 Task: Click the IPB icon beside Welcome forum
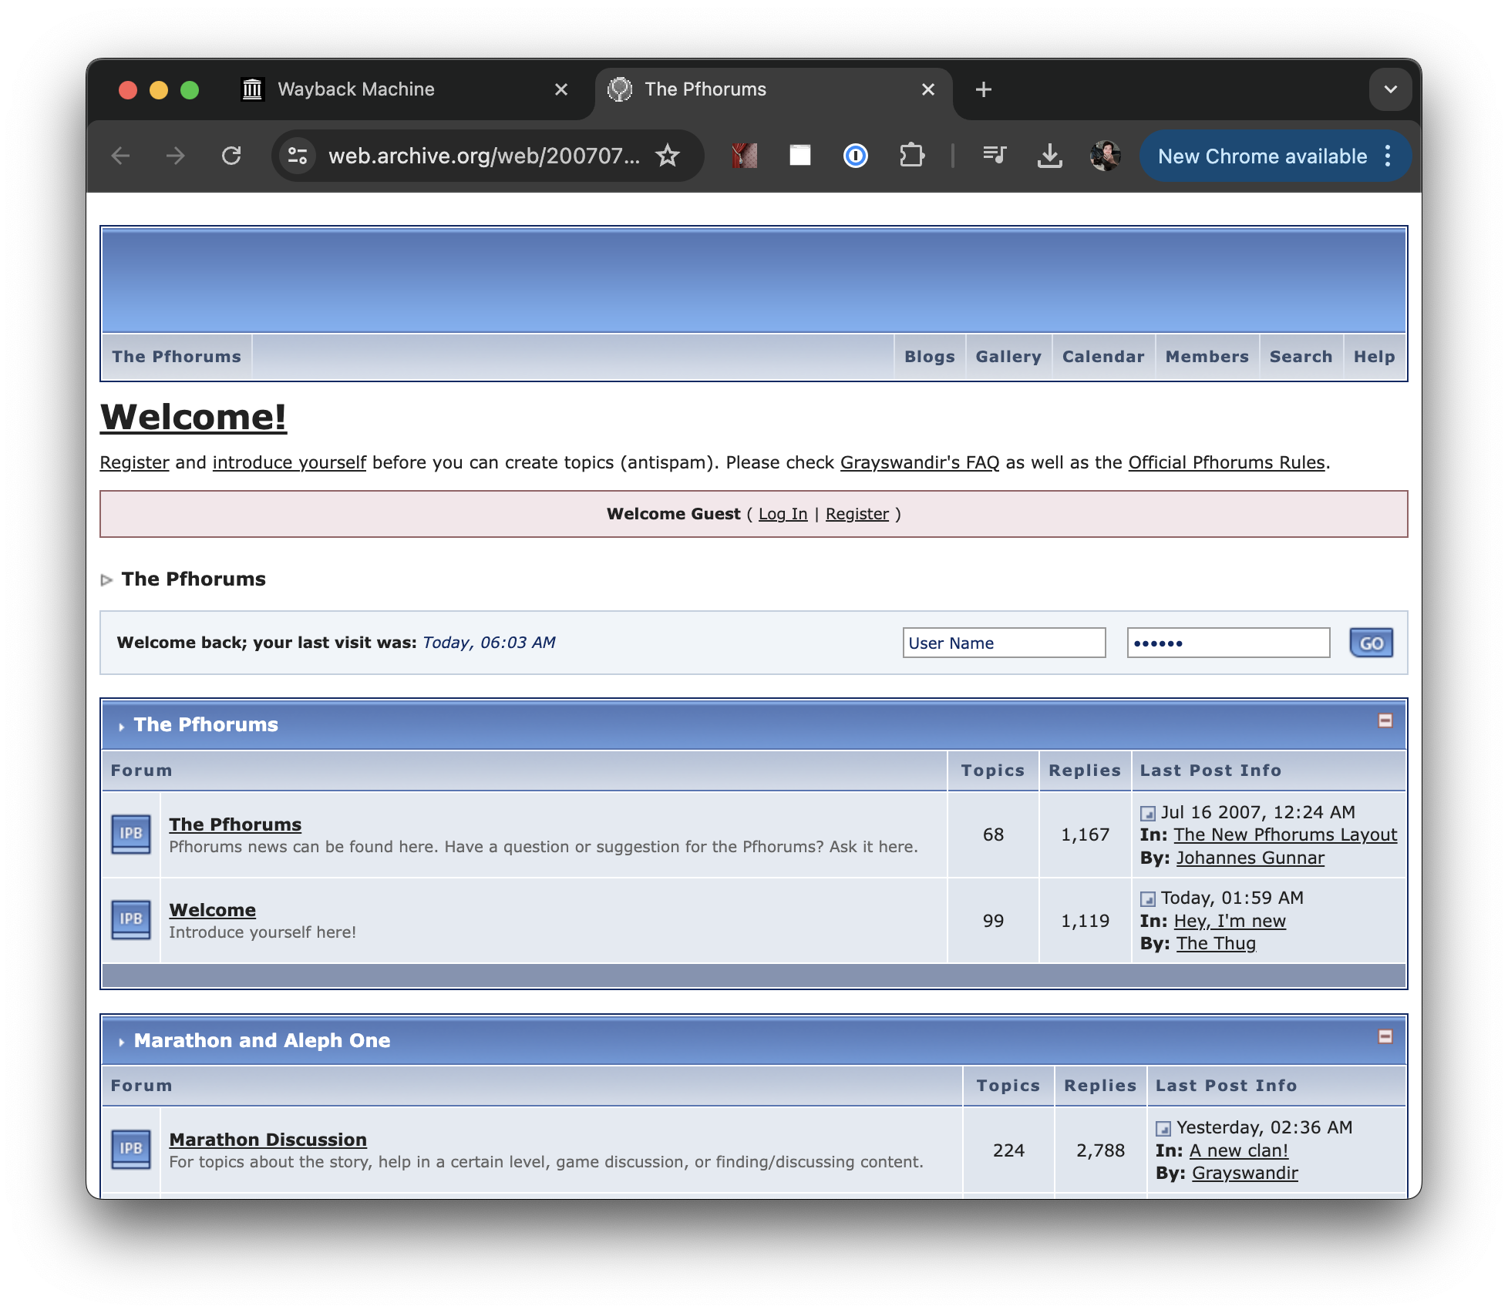[x=131, y=920]
